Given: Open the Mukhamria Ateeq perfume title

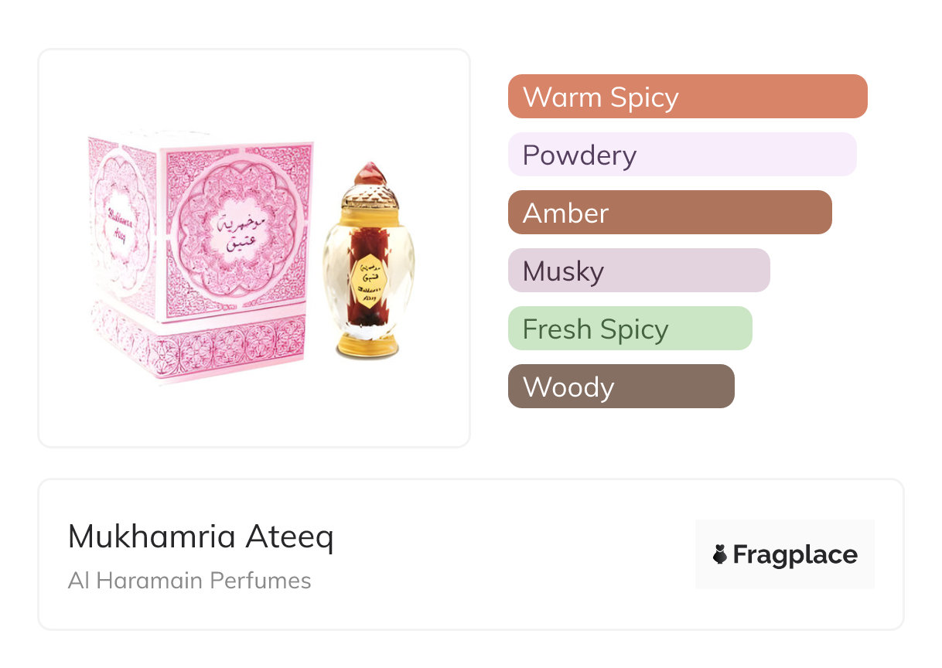Looking at the screenshot, I should [200, 537].
